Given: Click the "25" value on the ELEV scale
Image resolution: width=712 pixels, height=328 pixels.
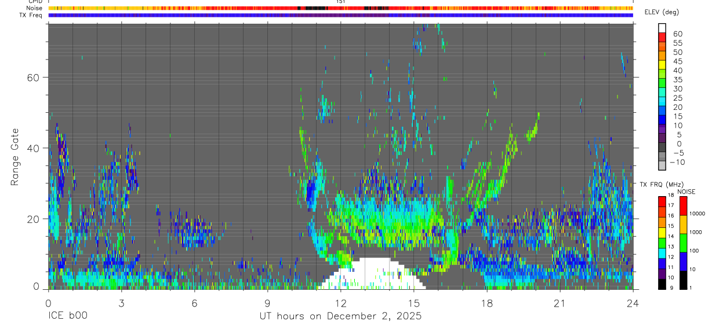Looking at the screenshot, I should [x=678, y=98].
